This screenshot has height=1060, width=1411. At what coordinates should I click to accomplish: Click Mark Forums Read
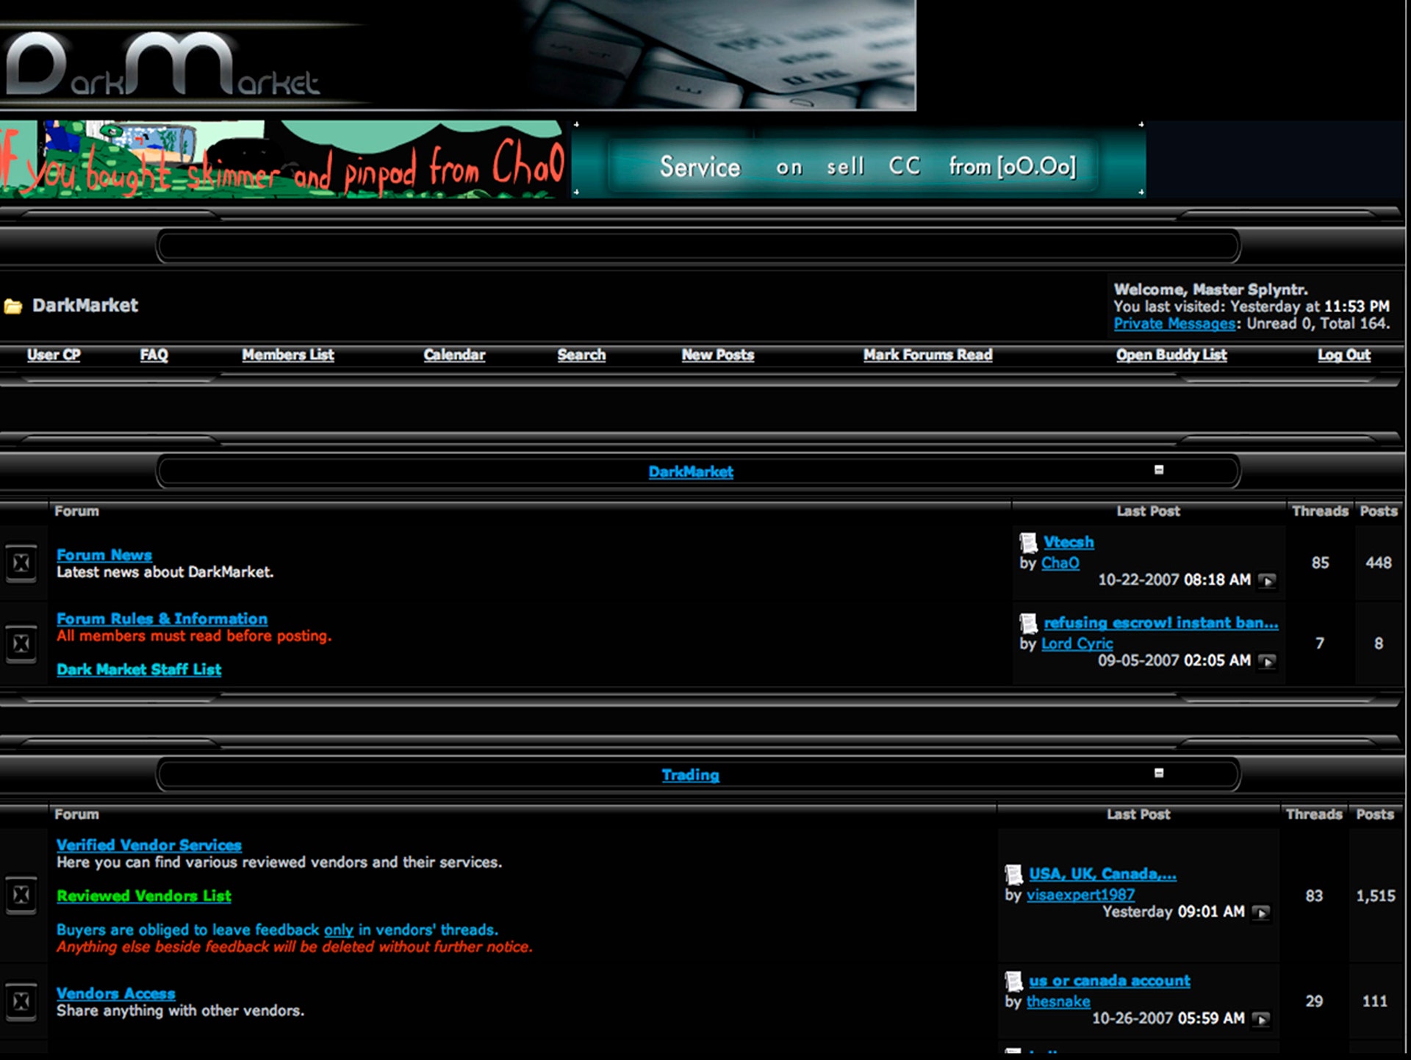click(x=927, y=355)
